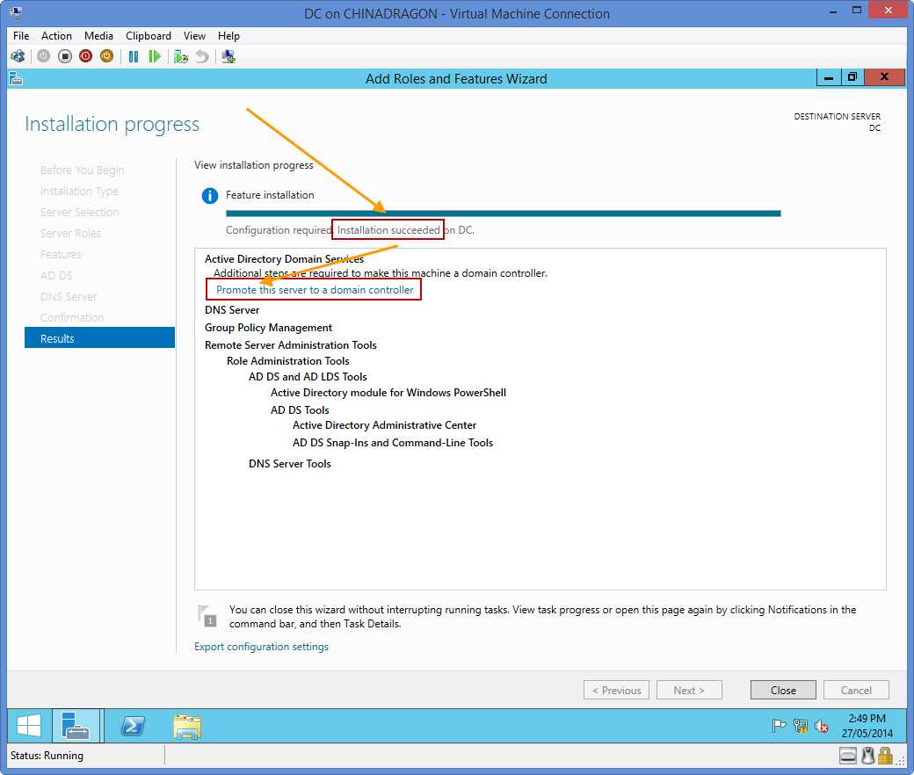Click Role Administration Tools entry
This screenshot has height=775, width=914.
click(288, 360)
